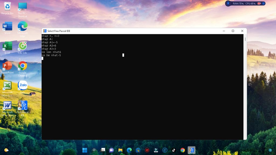Open the blue circled C app on taskbar
This screenshot has width=276, height=155.
[165, 150]
